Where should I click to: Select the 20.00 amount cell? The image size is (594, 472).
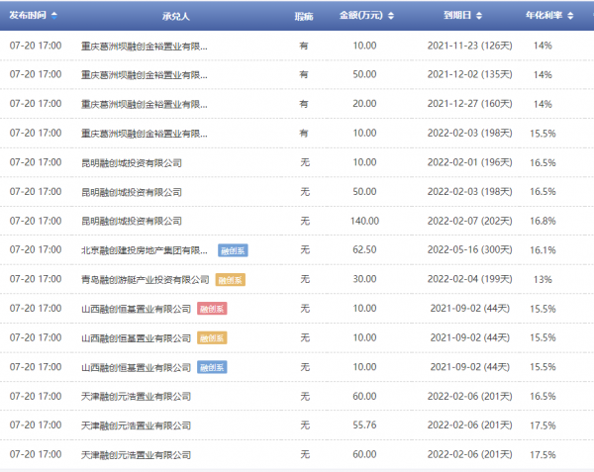coord(364,104)
